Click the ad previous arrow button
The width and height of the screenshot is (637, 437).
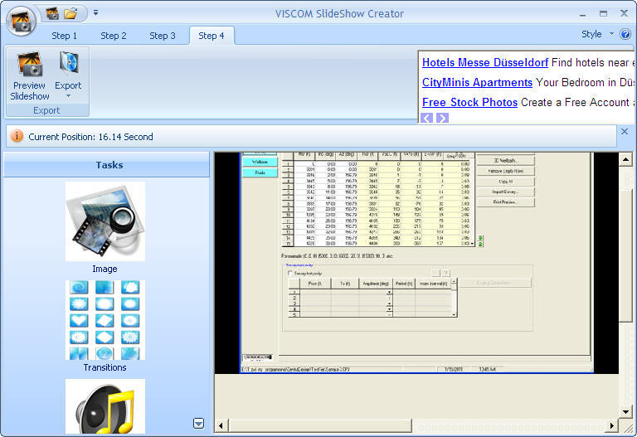[426, 118]
